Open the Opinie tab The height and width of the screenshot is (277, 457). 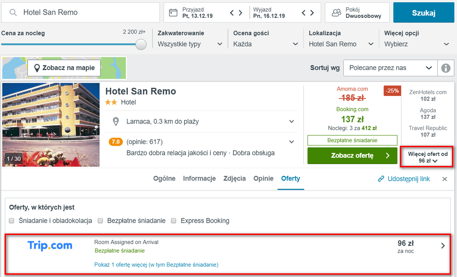coord(263,179)
